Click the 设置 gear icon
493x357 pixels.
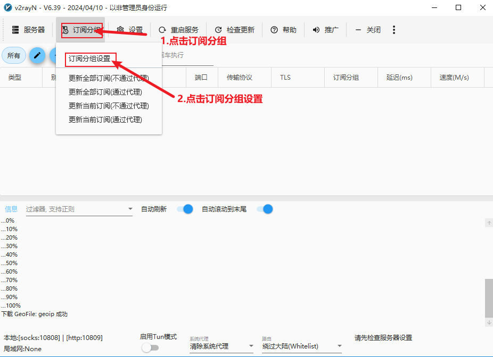(120, 30)
